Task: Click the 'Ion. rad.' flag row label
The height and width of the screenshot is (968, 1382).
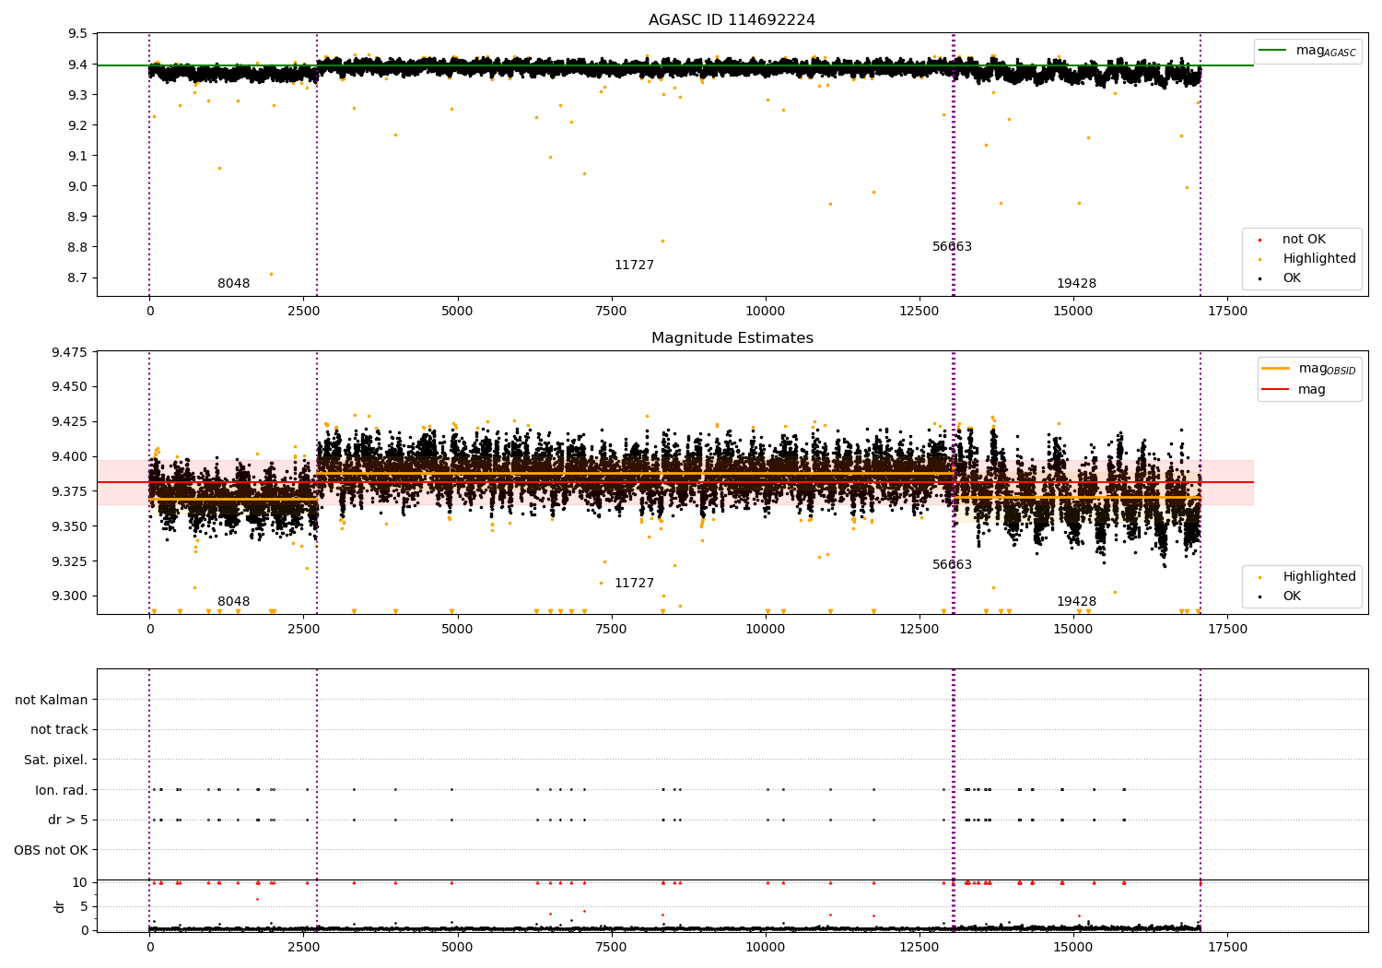Action: [62, 790]
